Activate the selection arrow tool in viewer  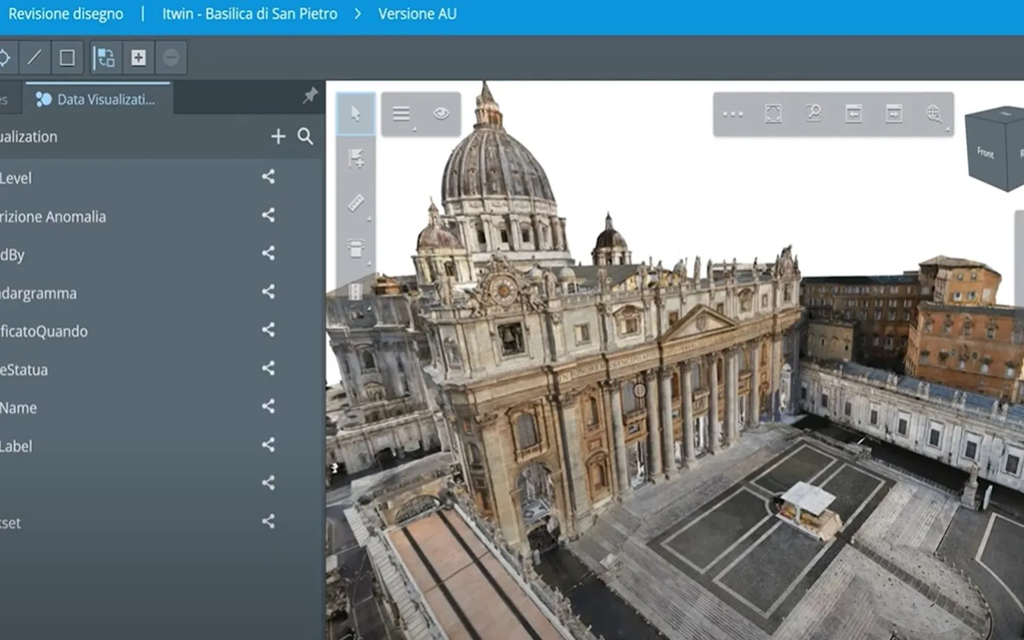[x=356, y=114]
